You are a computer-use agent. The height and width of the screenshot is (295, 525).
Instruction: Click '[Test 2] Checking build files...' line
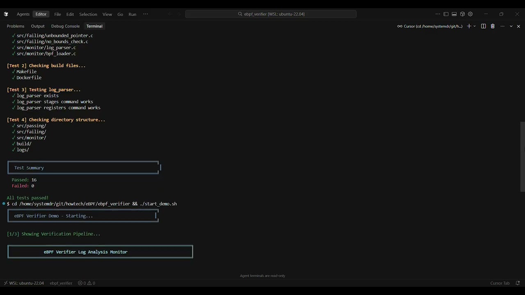click(x=46, y=66)
